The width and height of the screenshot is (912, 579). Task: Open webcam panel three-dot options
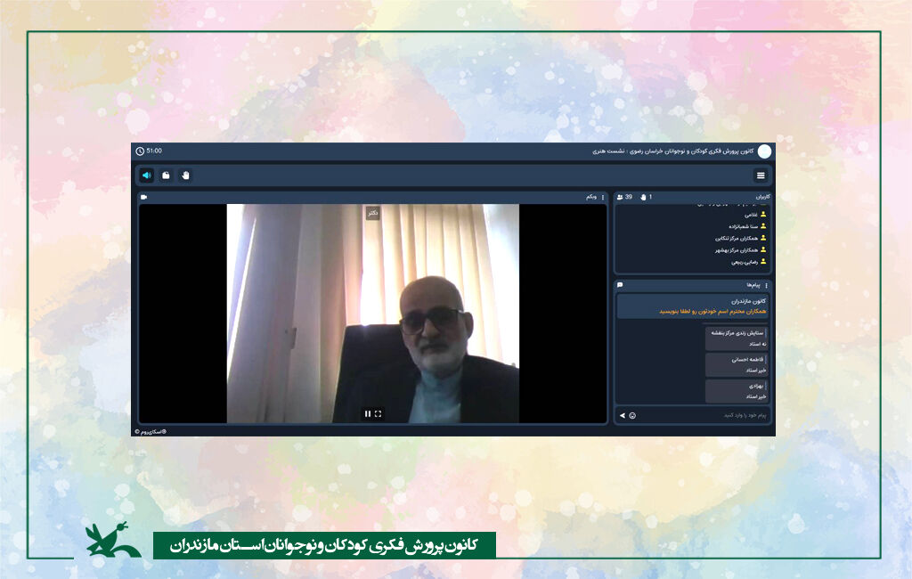point(603,197)
